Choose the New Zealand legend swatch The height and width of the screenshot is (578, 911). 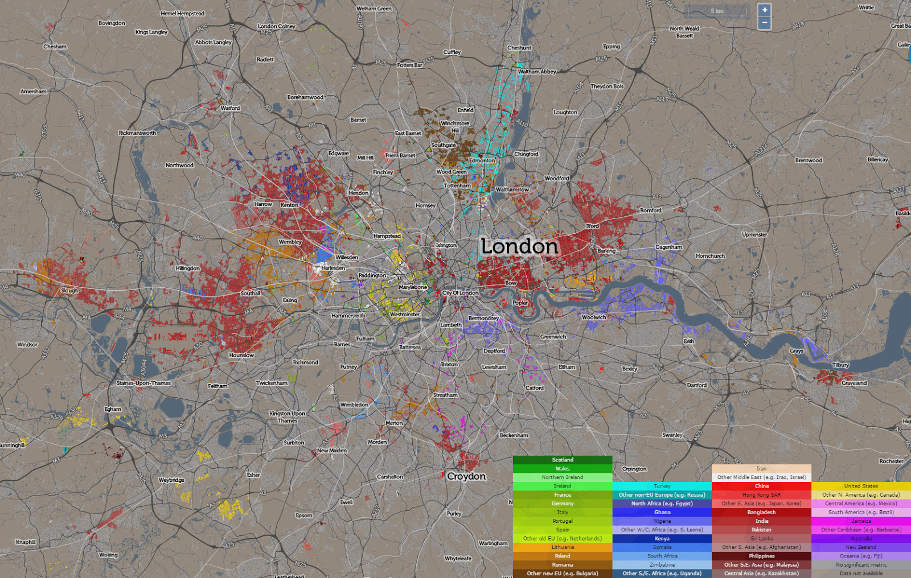(x=861, y=547)
